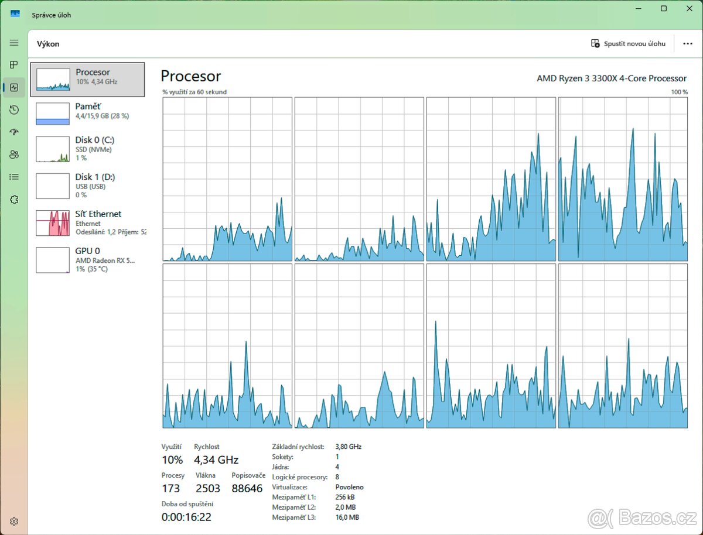703x535 pixels.
Task: Open the three-dot more options menu
Action: pos(688,44)
